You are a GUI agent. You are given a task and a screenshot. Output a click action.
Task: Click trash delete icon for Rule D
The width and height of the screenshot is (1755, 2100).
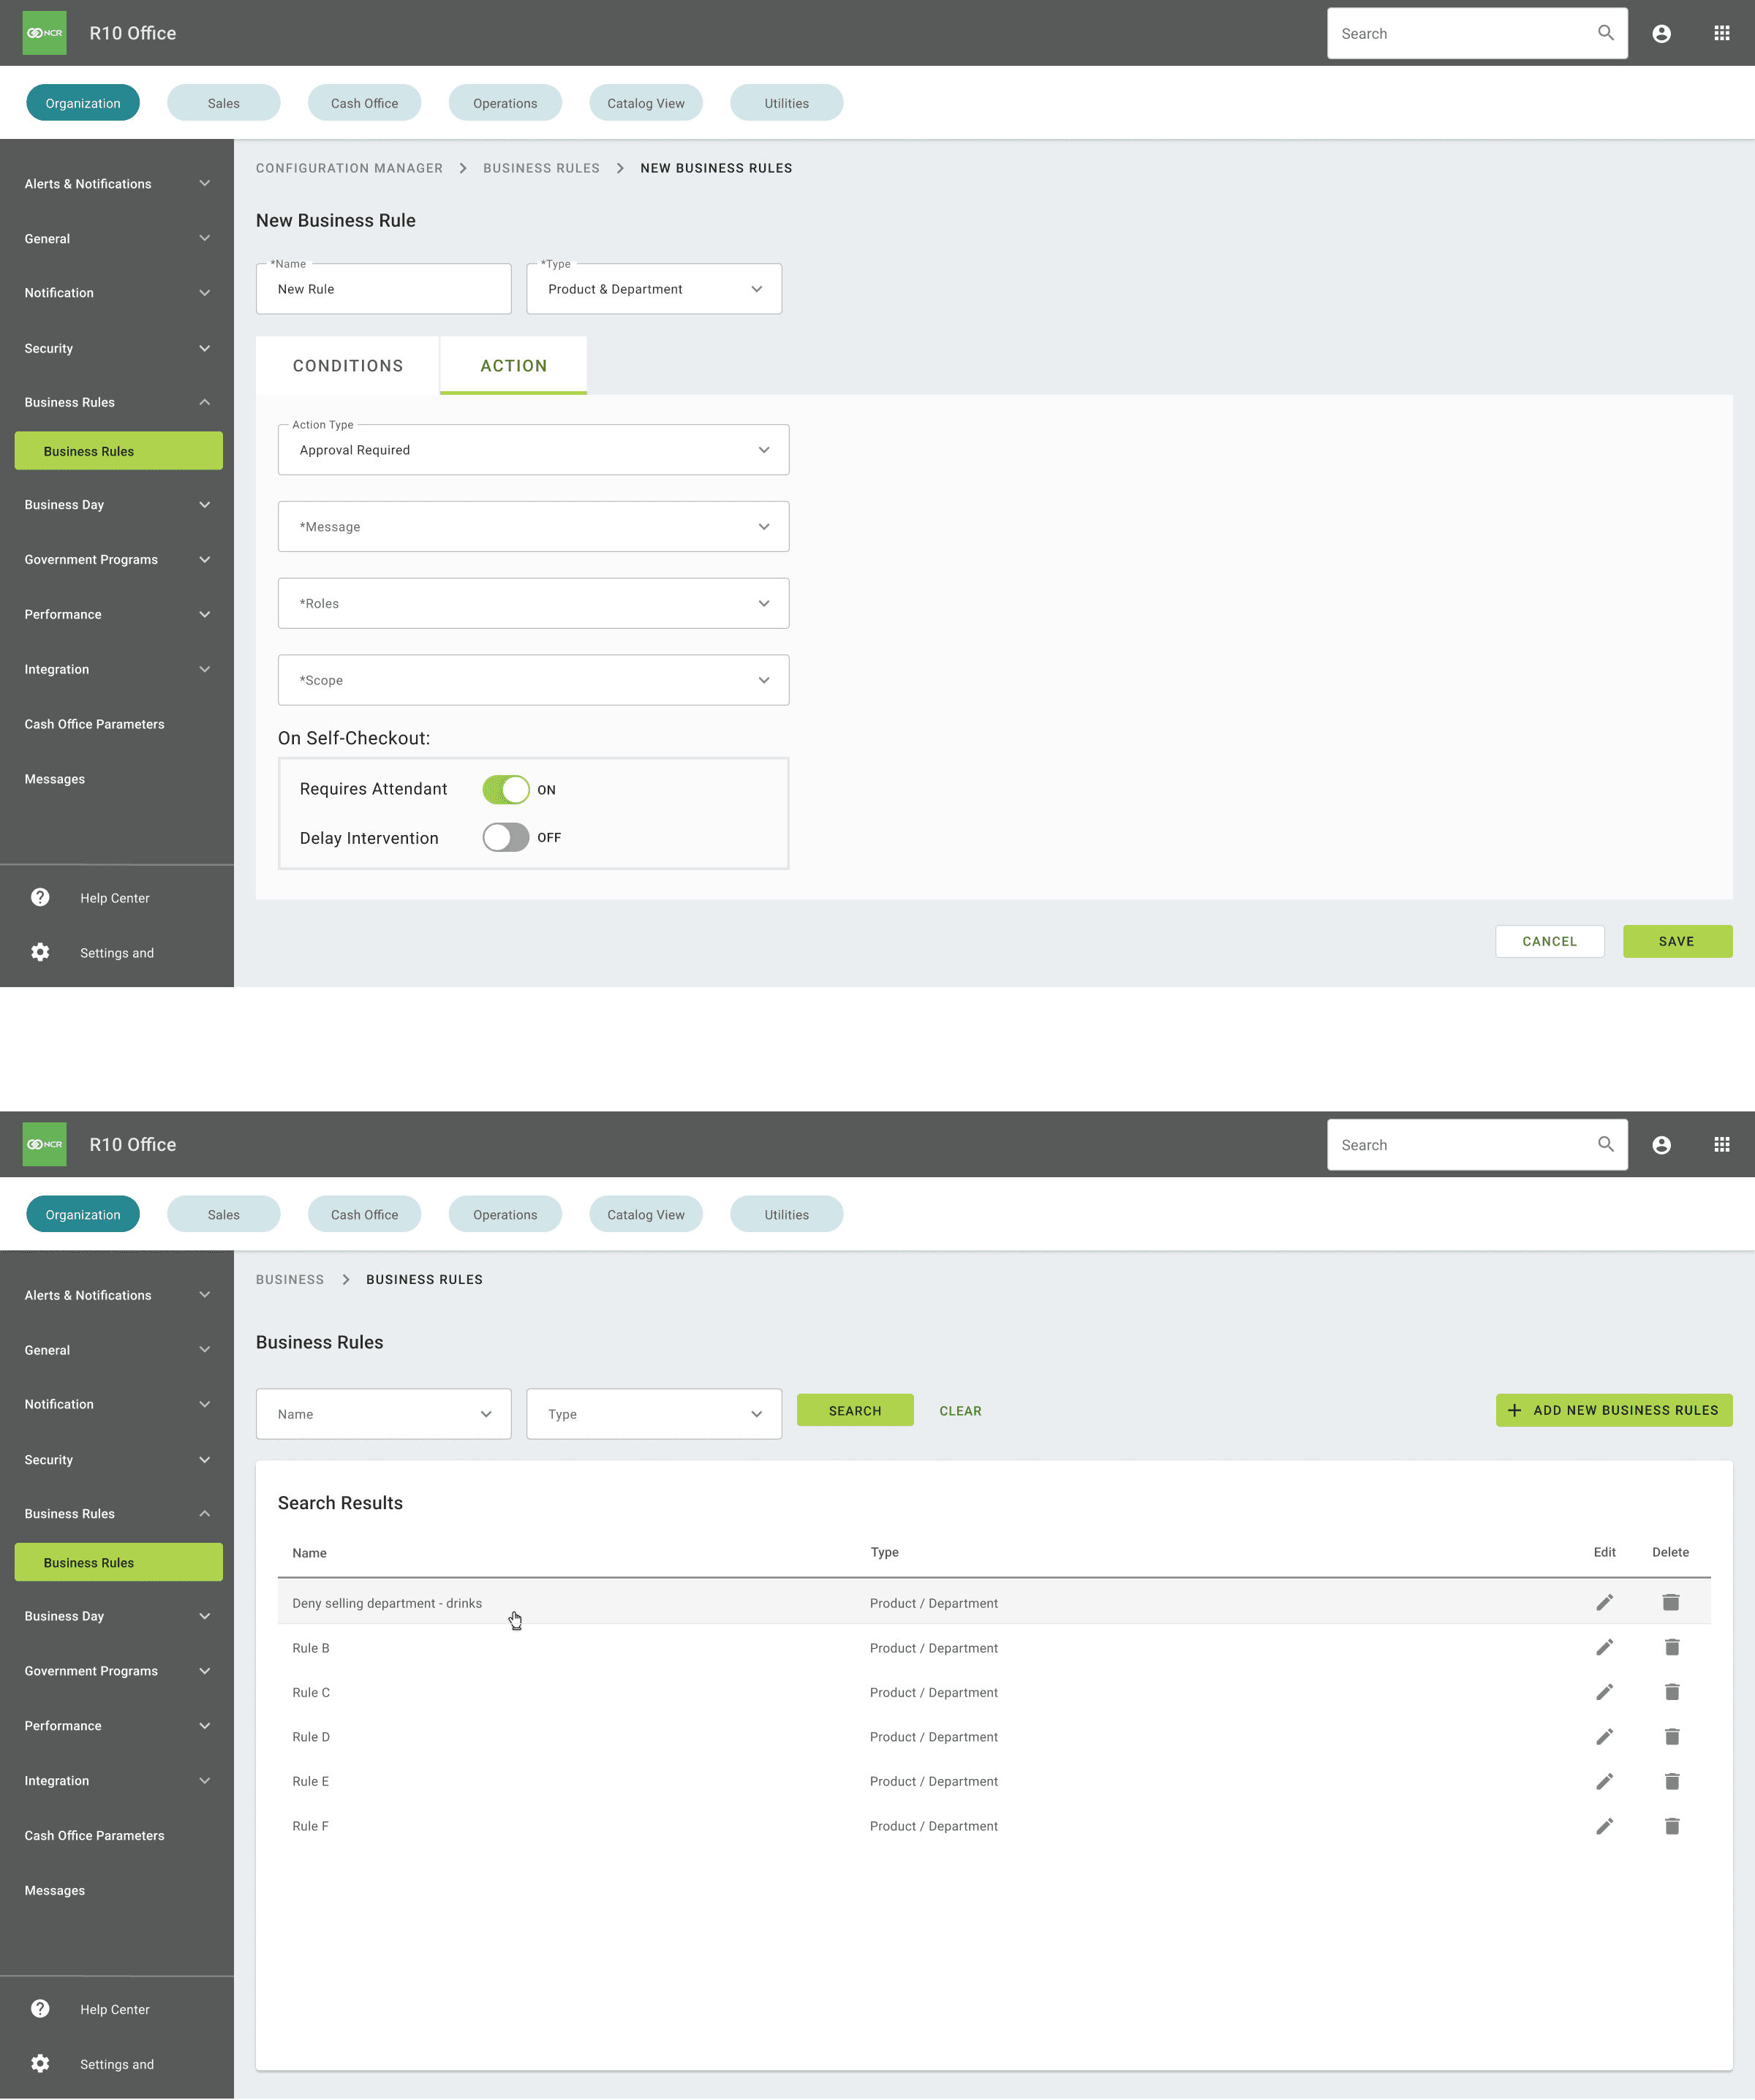(x=1671, y=1736)
